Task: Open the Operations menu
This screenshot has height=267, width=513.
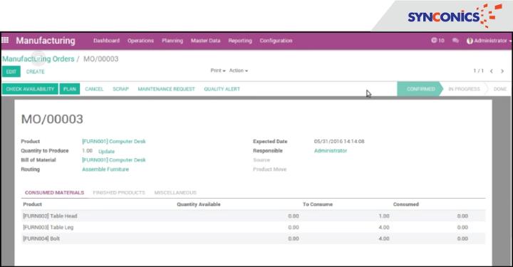Action: 140,41
